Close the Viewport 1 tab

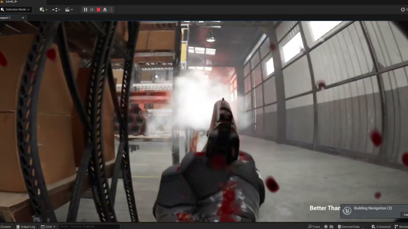(23, 18)
